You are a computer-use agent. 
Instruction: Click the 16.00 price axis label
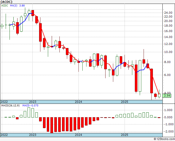[168, 31]
